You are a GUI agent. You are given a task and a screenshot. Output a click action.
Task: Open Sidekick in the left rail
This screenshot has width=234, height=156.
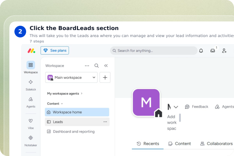point(31,85)
